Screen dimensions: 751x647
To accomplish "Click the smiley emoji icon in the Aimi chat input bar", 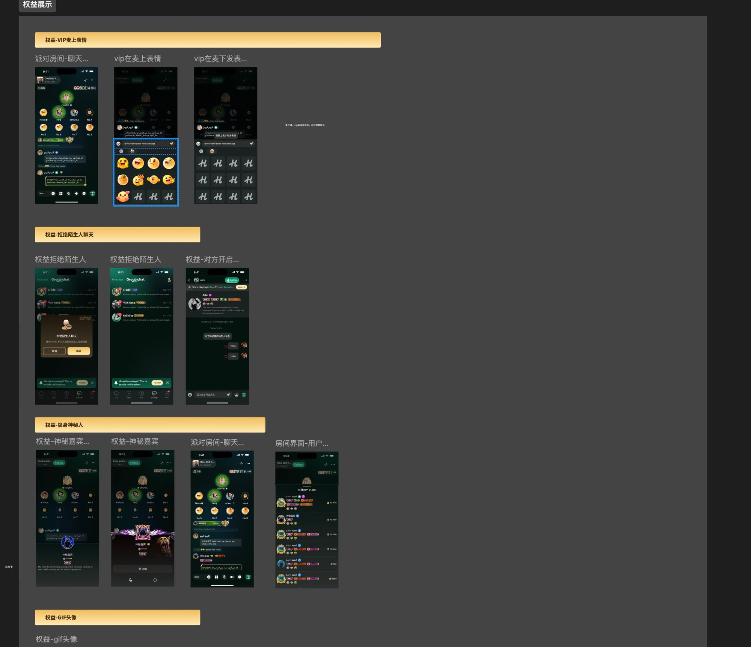I will click(x=190, y=395).
